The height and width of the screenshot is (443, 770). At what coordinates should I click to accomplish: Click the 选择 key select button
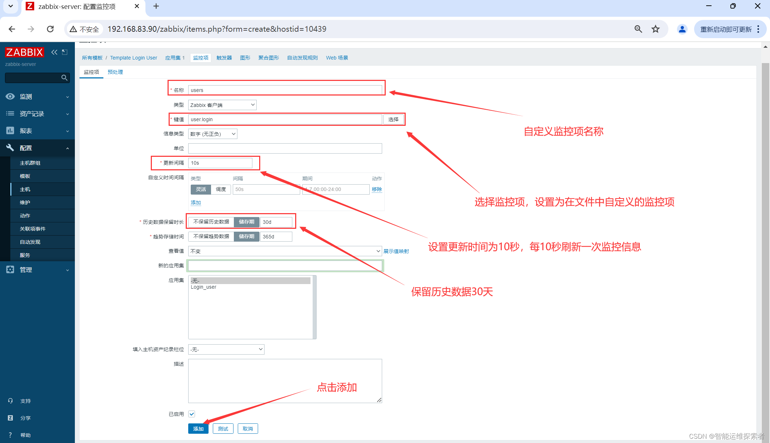(x=393, y=119)
